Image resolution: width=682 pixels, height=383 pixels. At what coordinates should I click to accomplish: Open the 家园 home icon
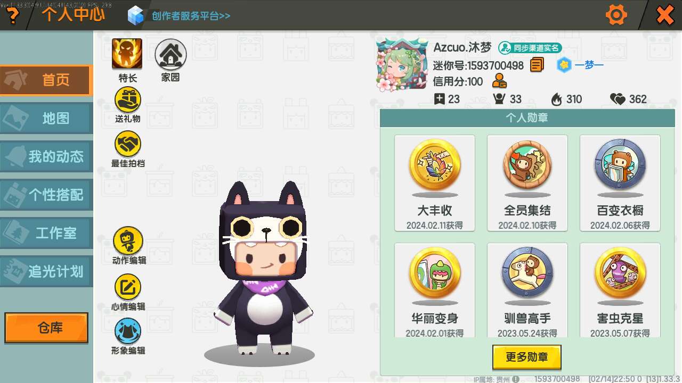pyautogui.click(x=170, y=54)
